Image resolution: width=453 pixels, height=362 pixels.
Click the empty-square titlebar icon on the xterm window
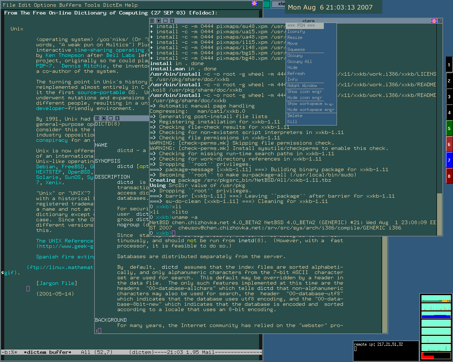click(165, 21)
